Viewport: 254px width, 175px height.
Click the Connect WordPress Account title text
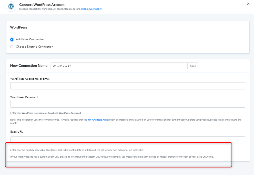point(42,5)
